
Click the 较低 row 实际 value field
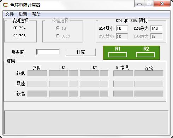click(37, 74)
